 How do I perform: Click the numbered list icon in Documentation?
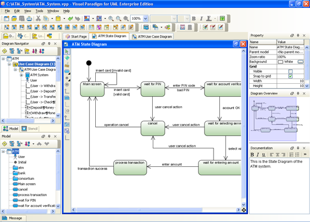(291, 155)
